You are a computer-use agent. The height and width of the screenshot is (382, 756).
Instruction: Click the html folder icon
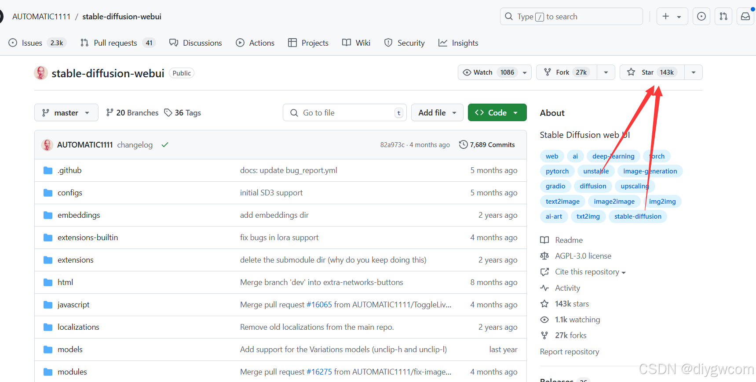pyautogui.click(x=48, y=282)
